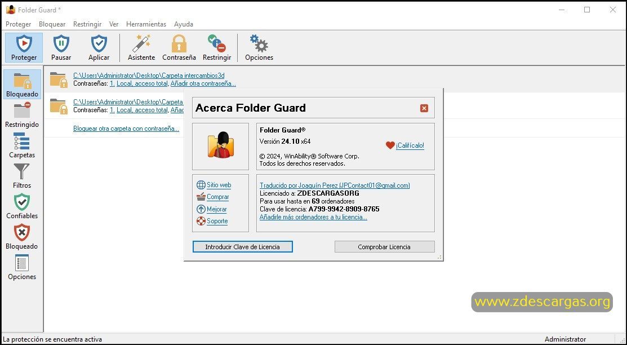Click the Introducir Clave de Licencia button
This screenshot has width=627, height=345.
pos(242,246)
